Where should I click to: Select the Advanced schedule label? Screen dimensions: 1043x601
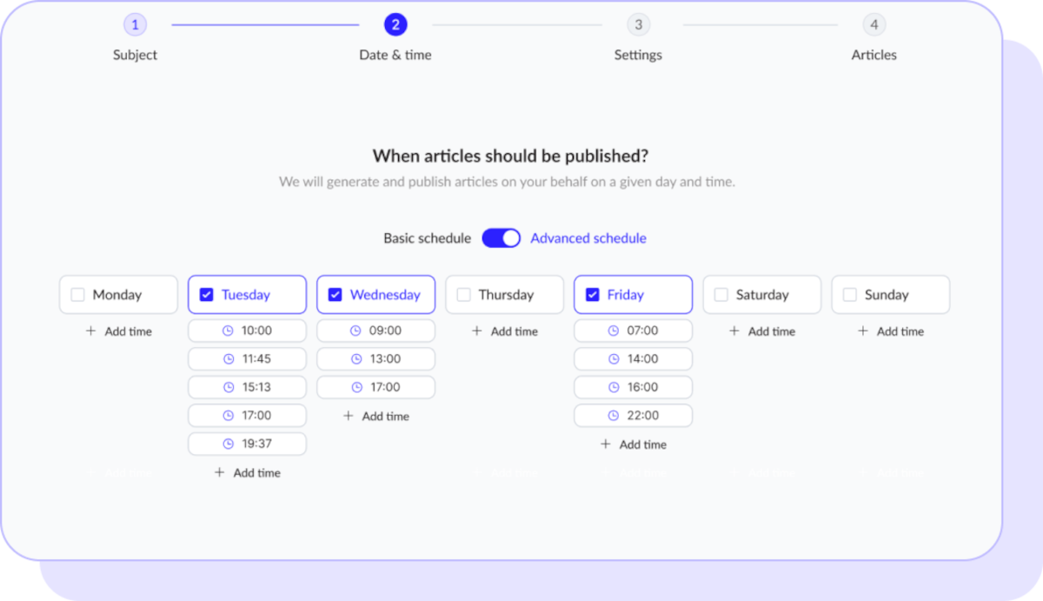(x=588, y=238)
